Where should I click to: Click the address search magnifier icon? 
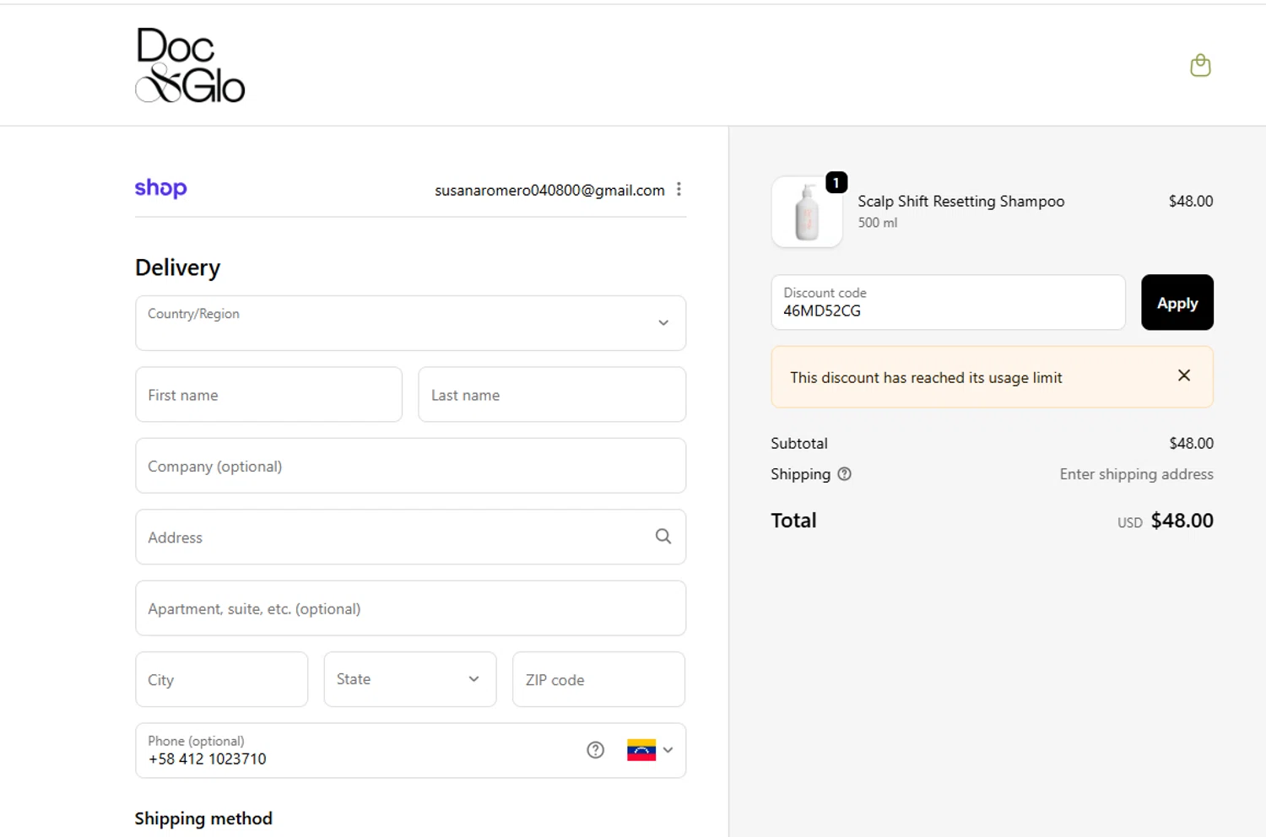pyautogui.click(x=663, y=537)
